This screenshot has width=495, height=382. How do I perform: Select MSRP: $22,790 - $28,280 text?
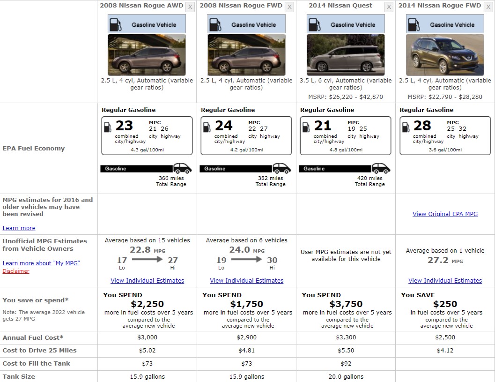coord(445,97)
